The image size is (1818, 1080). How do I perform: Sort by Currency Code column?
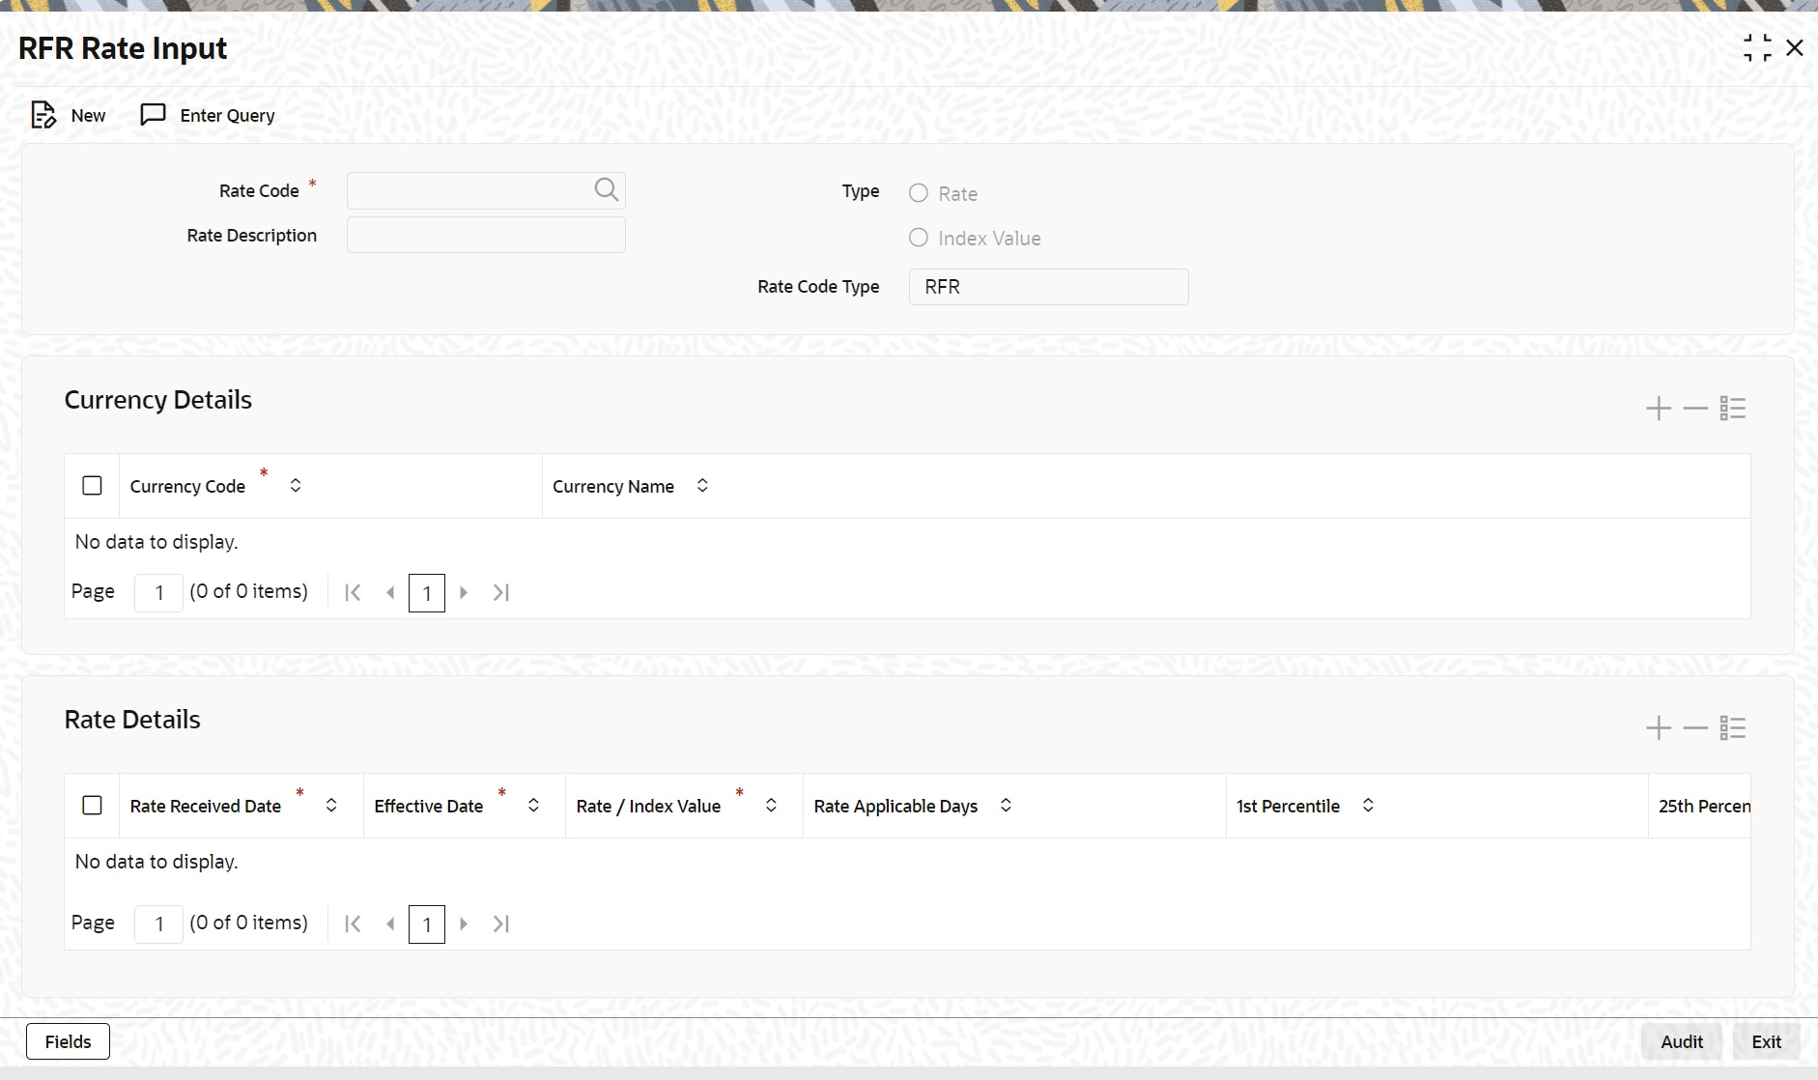[x=296, y=485]
